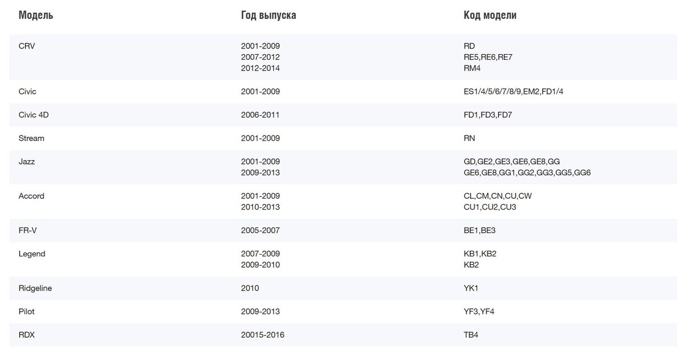684x356 pixels.
Task: Click the YK1 model code
Action: point(471,288)
